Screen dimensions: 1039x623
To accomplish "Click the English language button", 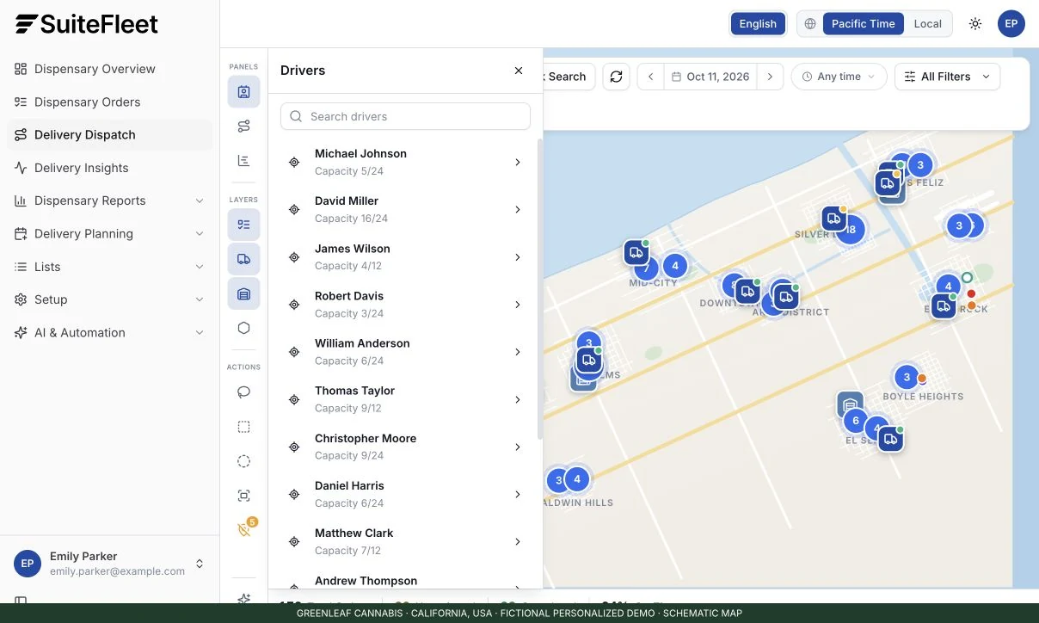I will click(x=758, y=23).
